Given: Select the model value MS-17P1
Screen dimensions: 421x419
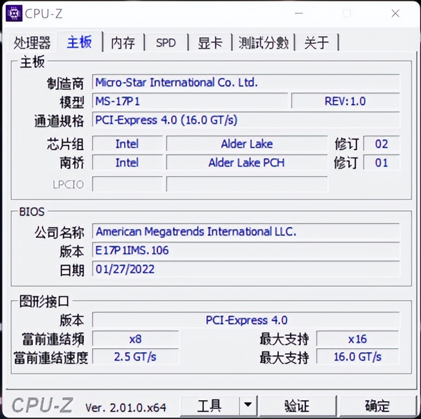Looking at the screenshot, I should [190, 101].
